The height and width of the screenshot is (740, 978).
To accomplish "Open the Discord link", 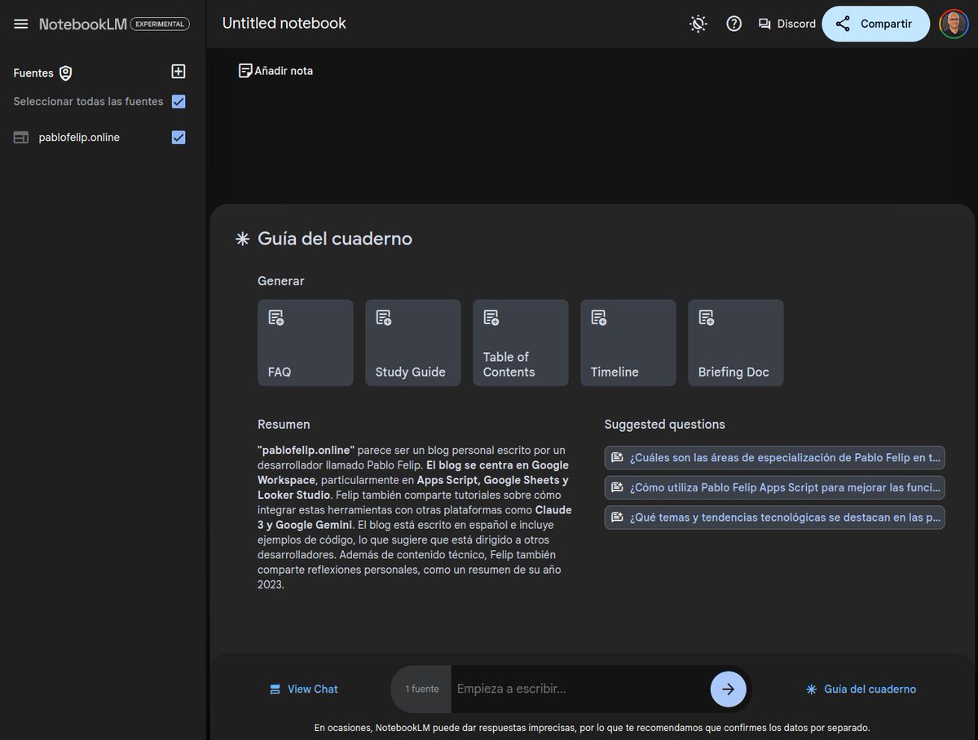I will pos(786,24).
